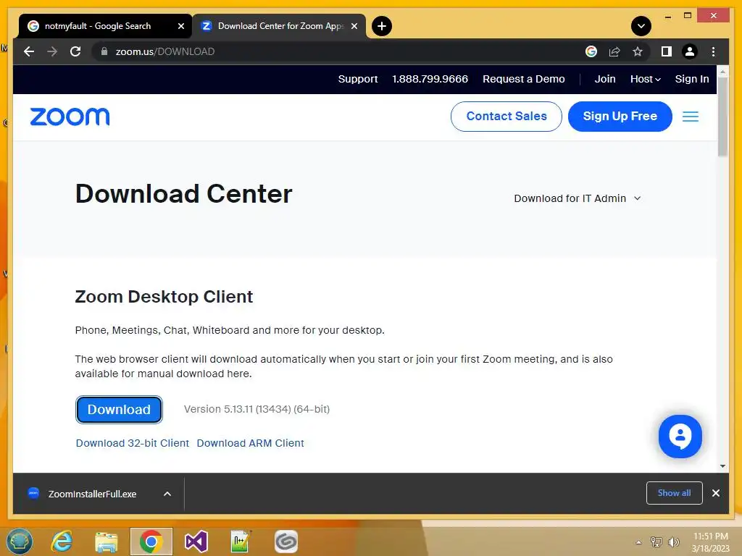Switch to the notmyfault Google Search tab
Image resolution: width=742 pixels, height=556 pixels.
click(98, 26)
